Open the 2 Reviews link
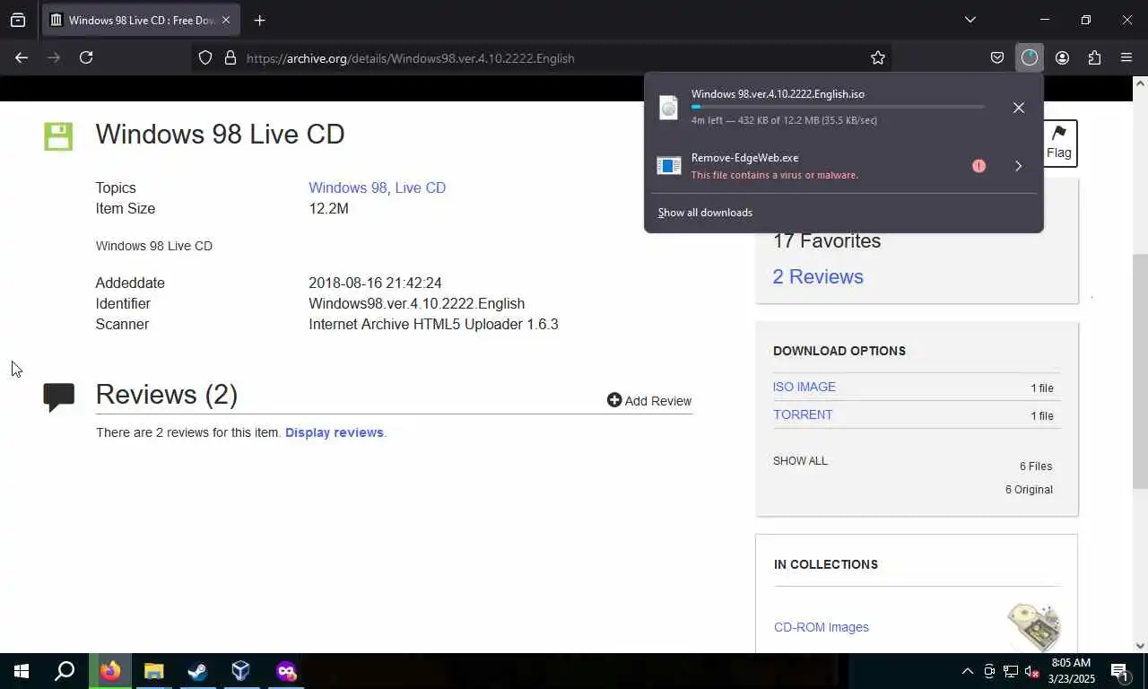The width and height of the screenshot is (1148, 689). pyautogui.click(x=818, y=276)
